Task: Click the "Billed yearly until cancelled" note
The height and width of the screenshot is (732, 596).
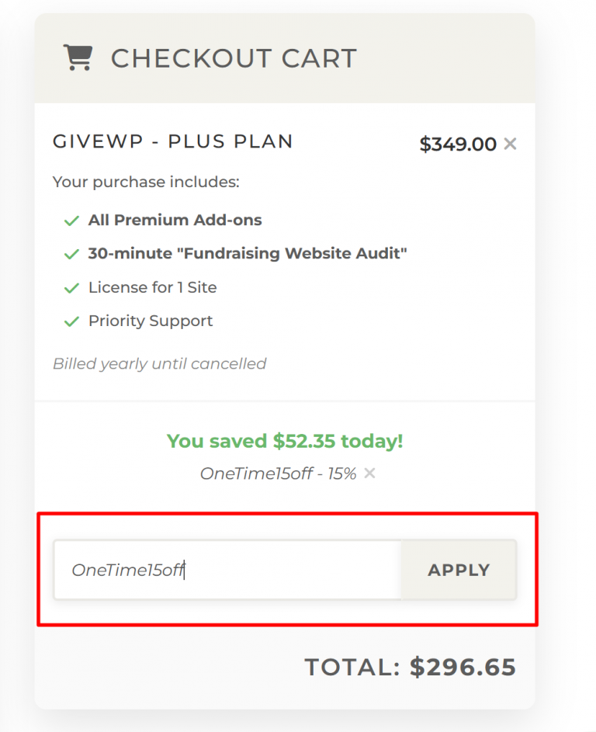Action: (x=159, y=363)
